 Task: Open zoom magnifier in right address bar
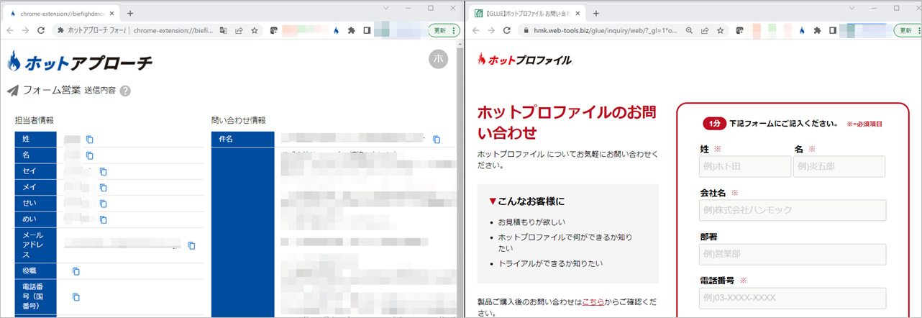pos(689,31)
